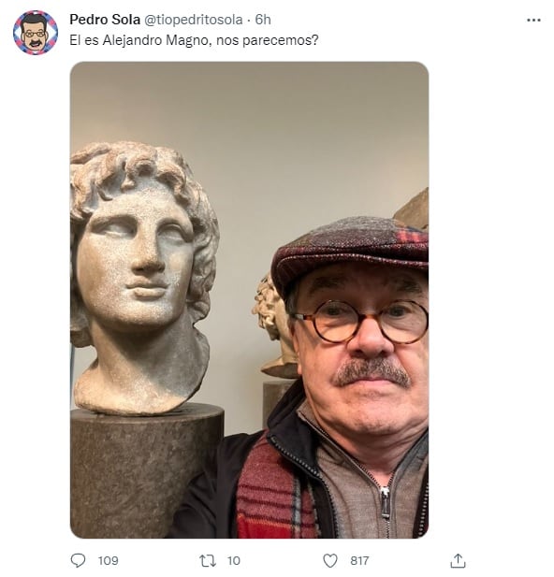This screenshot has width=554, height=577.
Task: Click the 109 replies count
Action: pyautogui.click(x=108, y=561)
